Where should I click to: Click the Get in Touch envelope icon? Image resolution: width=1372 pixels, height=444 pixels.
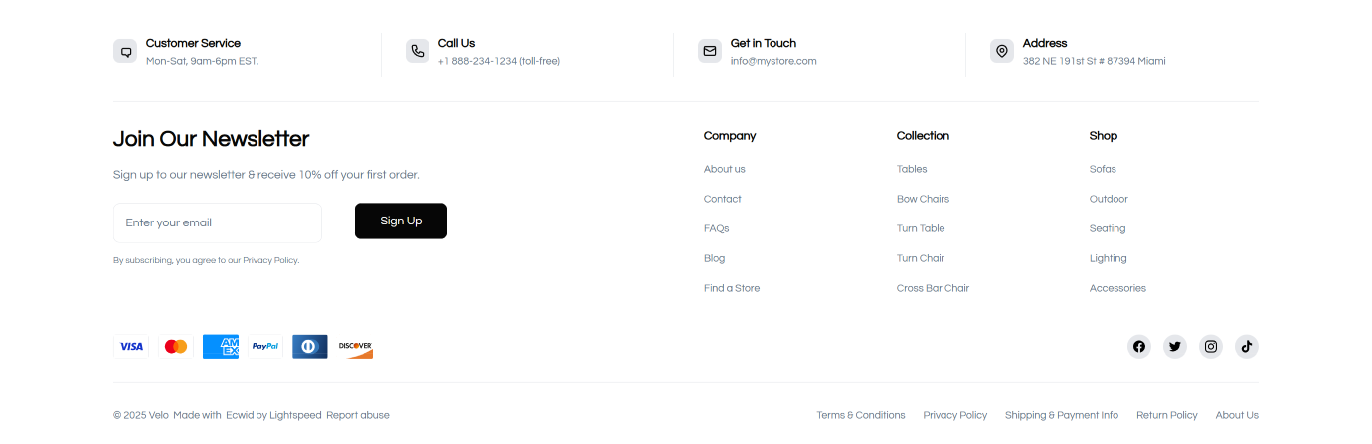710,51
